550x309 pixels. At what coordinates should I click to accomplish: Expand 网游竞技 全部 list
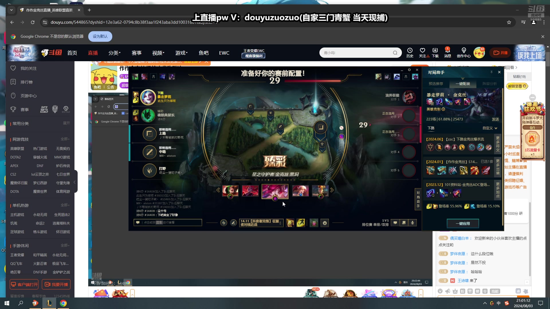pos(65,139)
